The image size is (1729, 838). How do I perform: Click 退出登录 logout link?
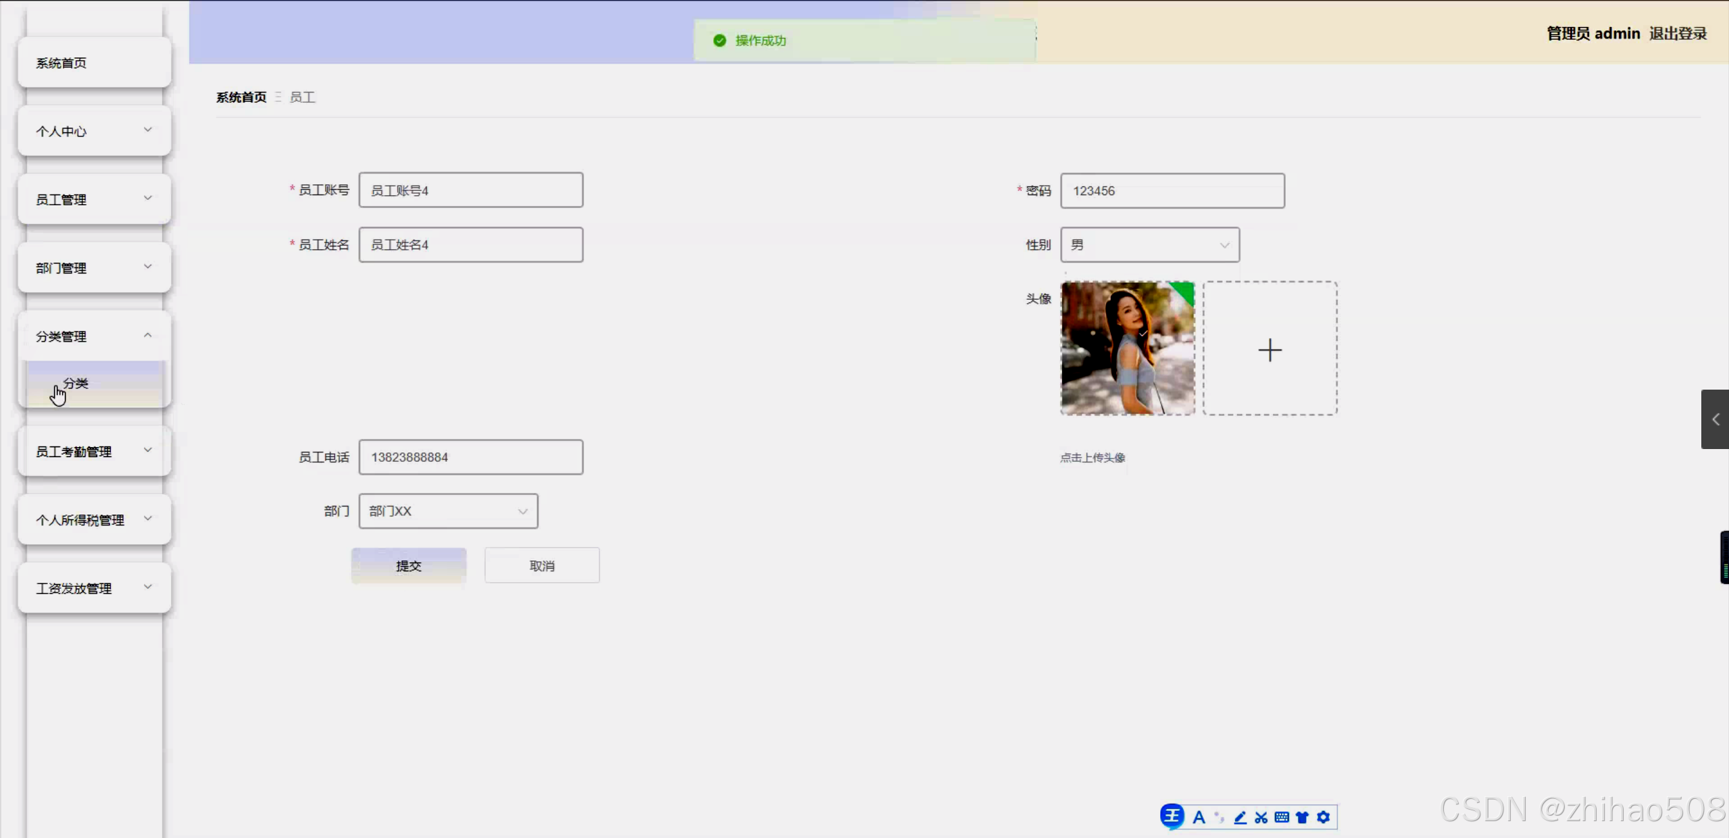point(1678,33)
